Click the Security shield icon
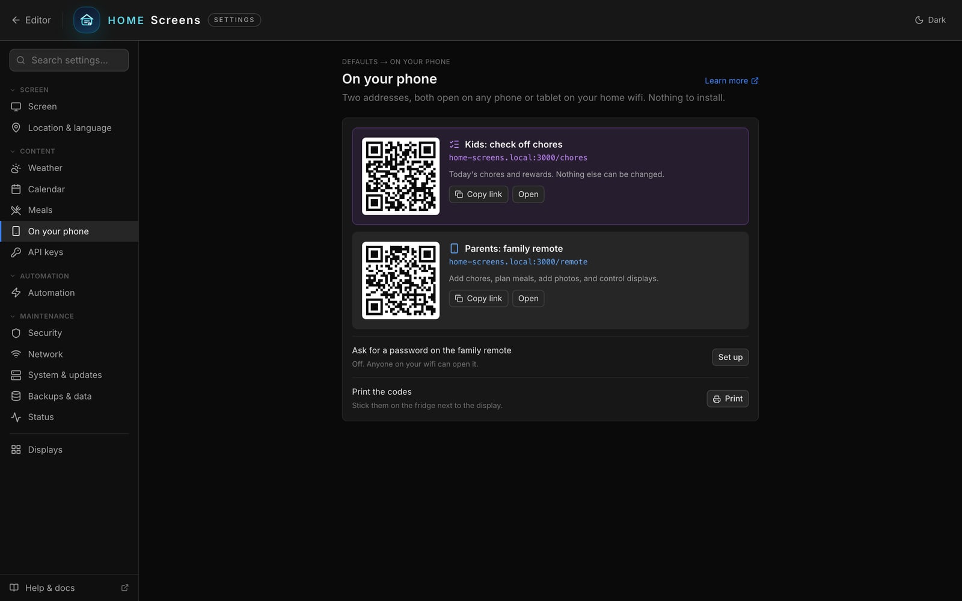Viewport: 962px width, 601px height. 16,333
